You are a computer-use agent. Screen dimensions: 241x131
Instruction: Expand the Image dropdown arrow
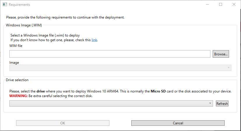tap(228, 68)
